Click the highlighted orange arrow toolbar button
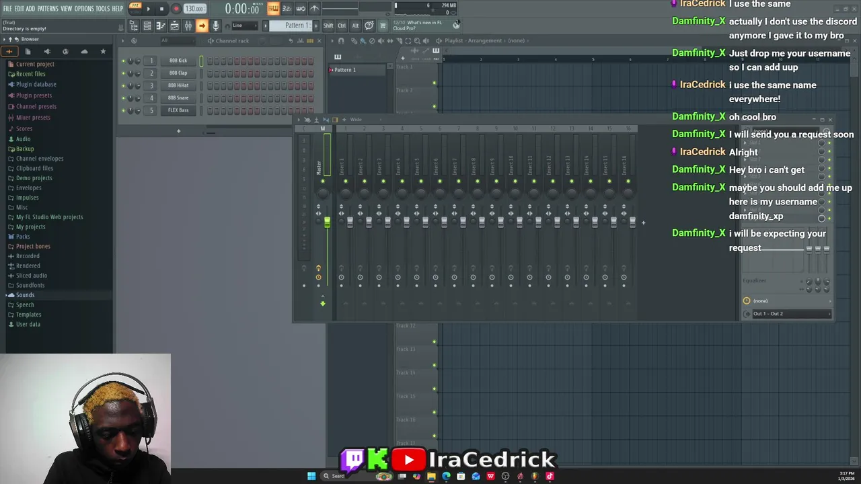Image resolution: width=861 pixels, height=484 pixels. pyautogui.click(x=202, y=26)
